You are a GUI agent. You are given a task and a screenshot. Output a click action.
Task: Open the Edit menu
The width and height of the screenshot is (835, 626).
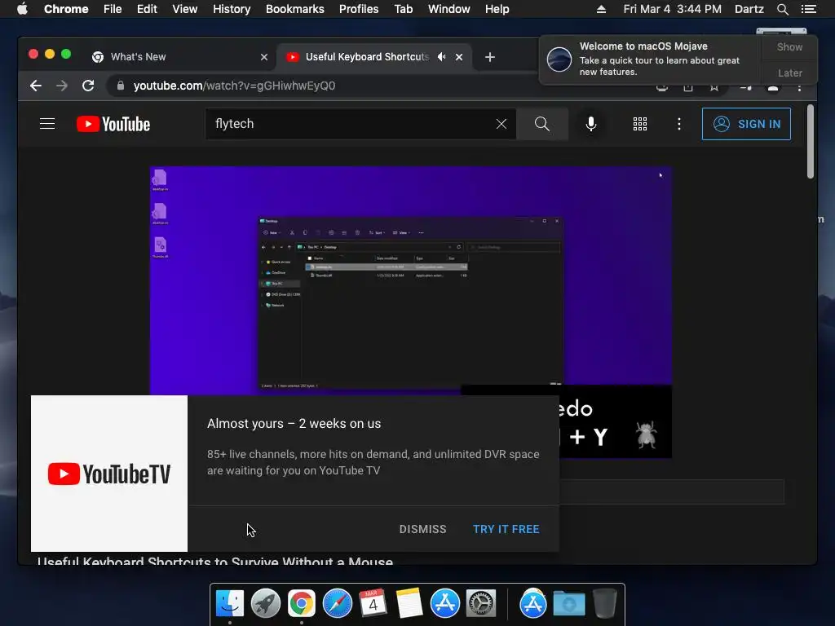pos(147,9)
